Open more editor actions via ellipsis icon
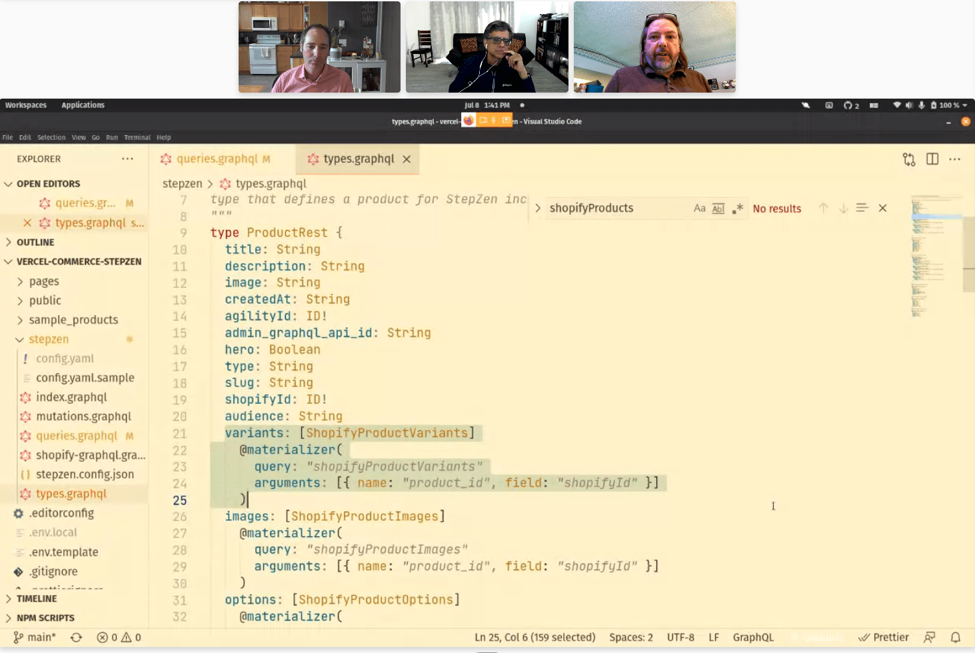This screenshot has width=975, height=653. point(954,159)
